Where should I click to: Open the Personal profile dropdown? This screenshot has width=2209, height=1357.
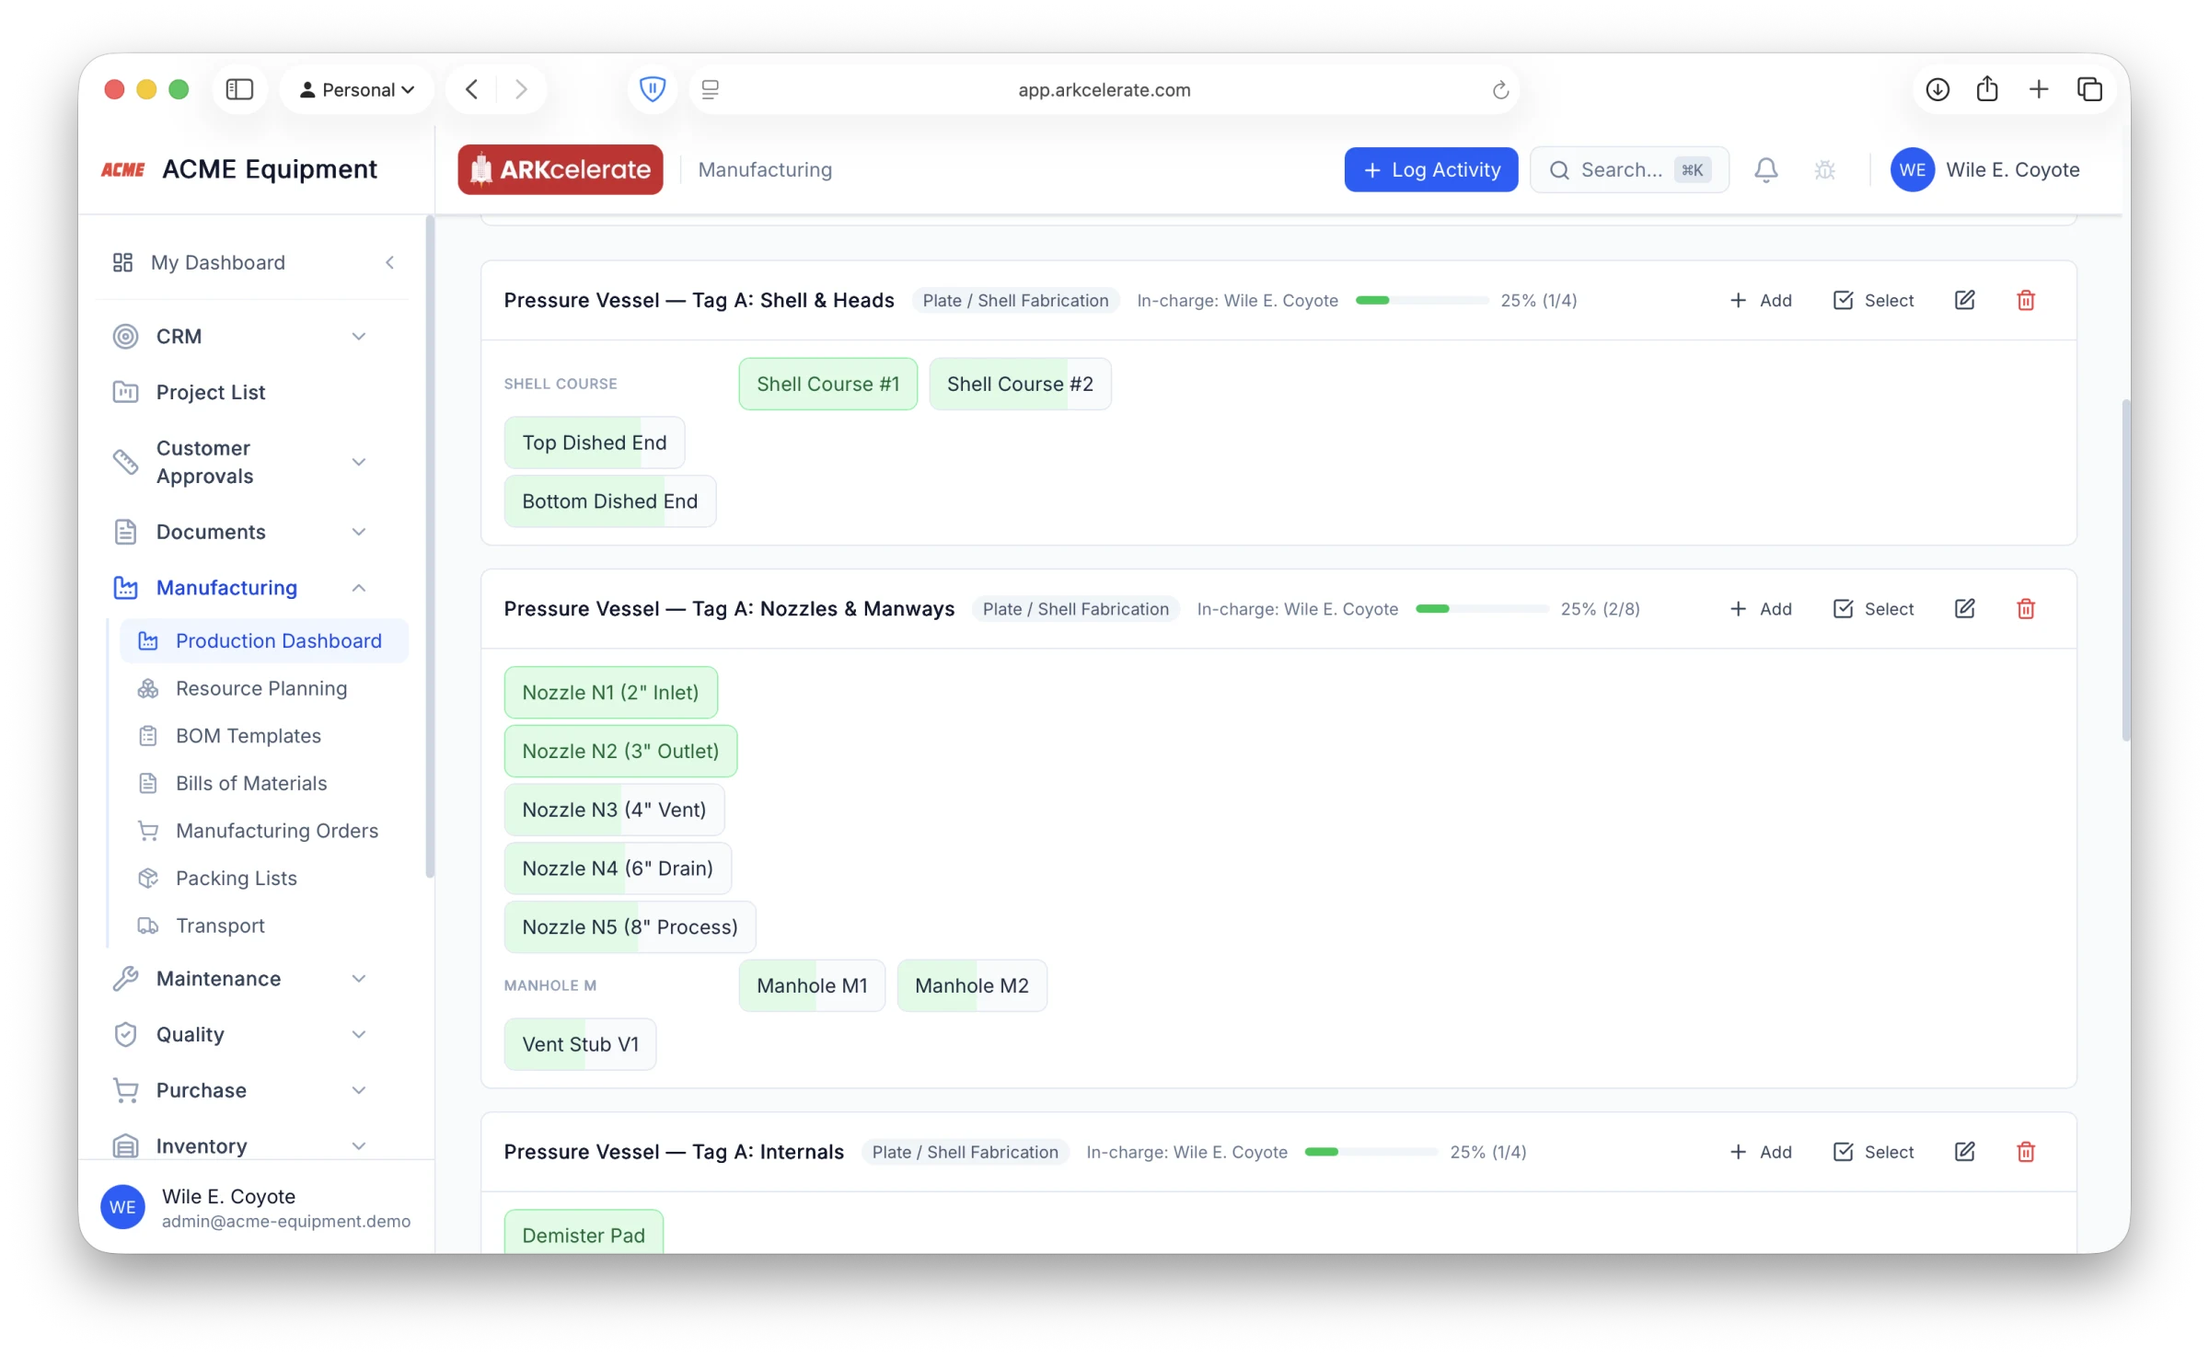(357, 89)
